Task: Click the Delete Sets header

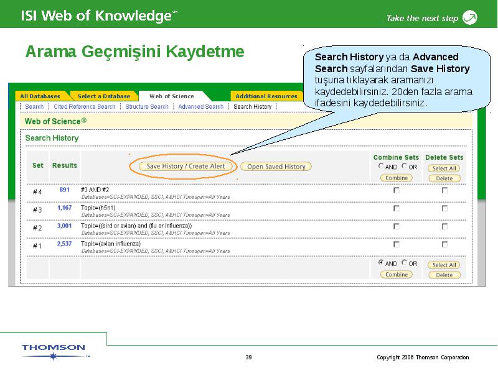Action: coord(444,157)
